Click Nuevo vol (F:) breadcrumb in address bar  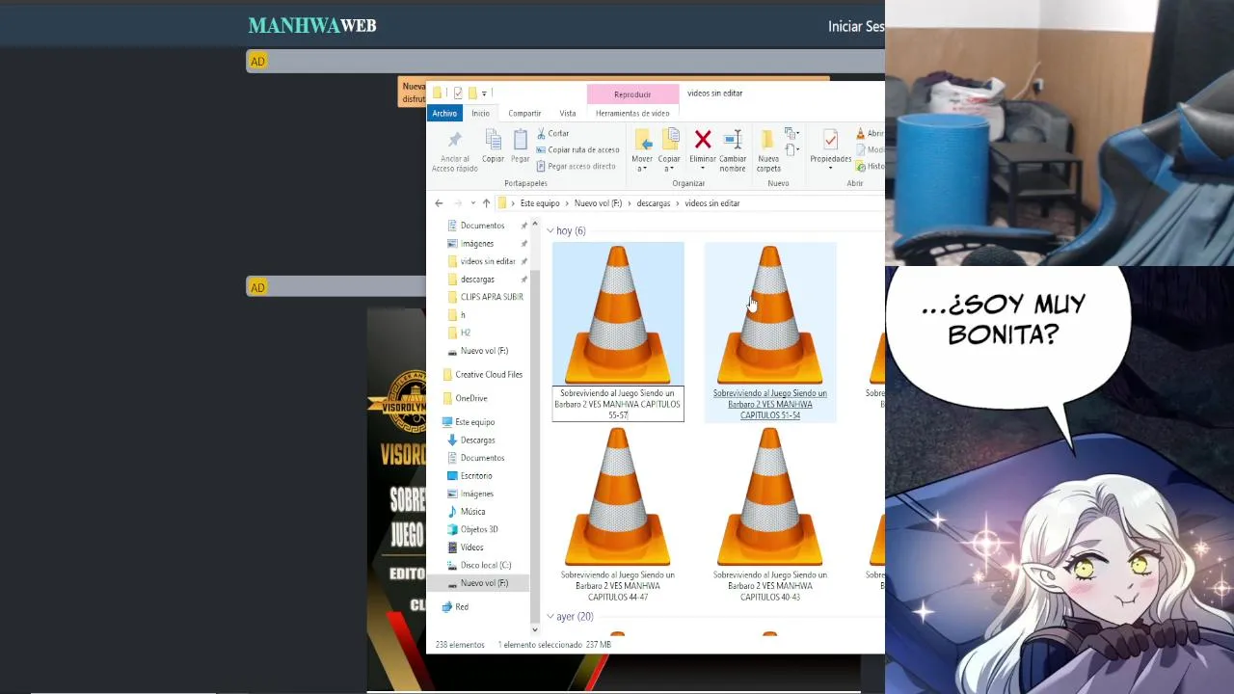[x=598, y=203]
